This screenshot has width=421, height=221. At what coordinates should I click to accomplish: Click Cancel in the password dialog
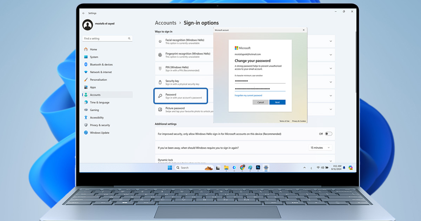tap(261, 102)
